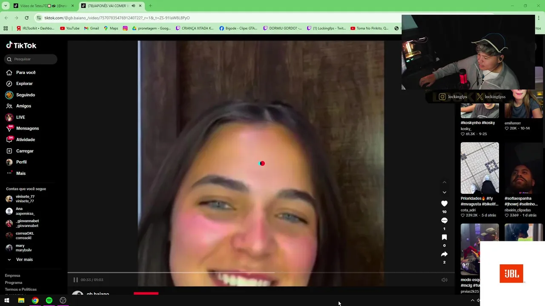Open the DORMIU GORDO Twitch bookmark
The image size is (545, 306).
tap(282, 28)
